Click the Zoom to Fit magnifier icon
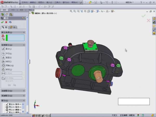The width and height of the screenshot is (156, 117). (71, 11)
